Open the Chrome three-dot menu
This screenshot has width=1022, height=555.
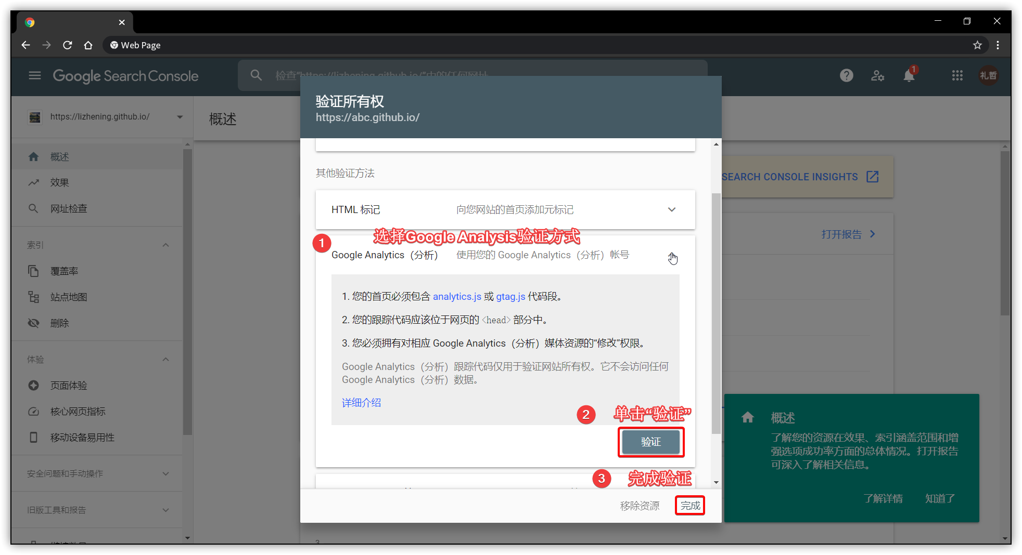pos(998,45)
